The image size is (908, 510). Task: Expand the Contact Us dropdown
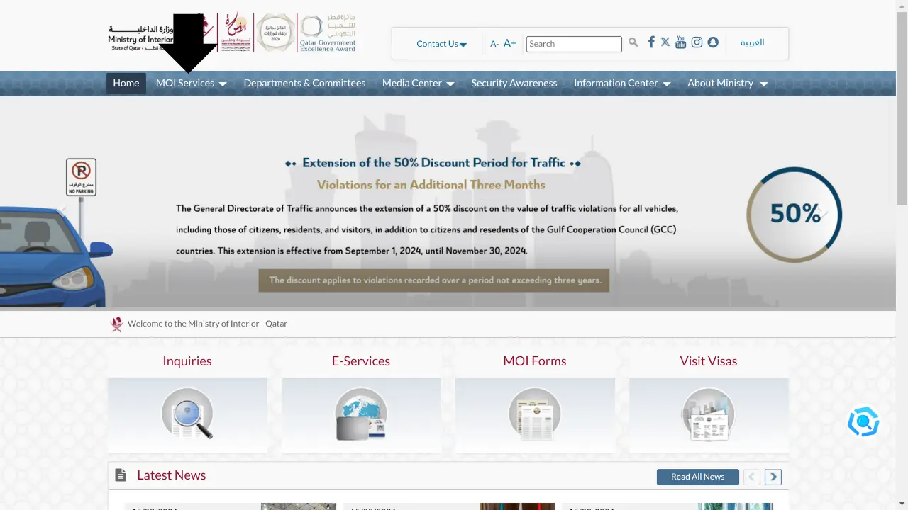click(x=441, y=44)
